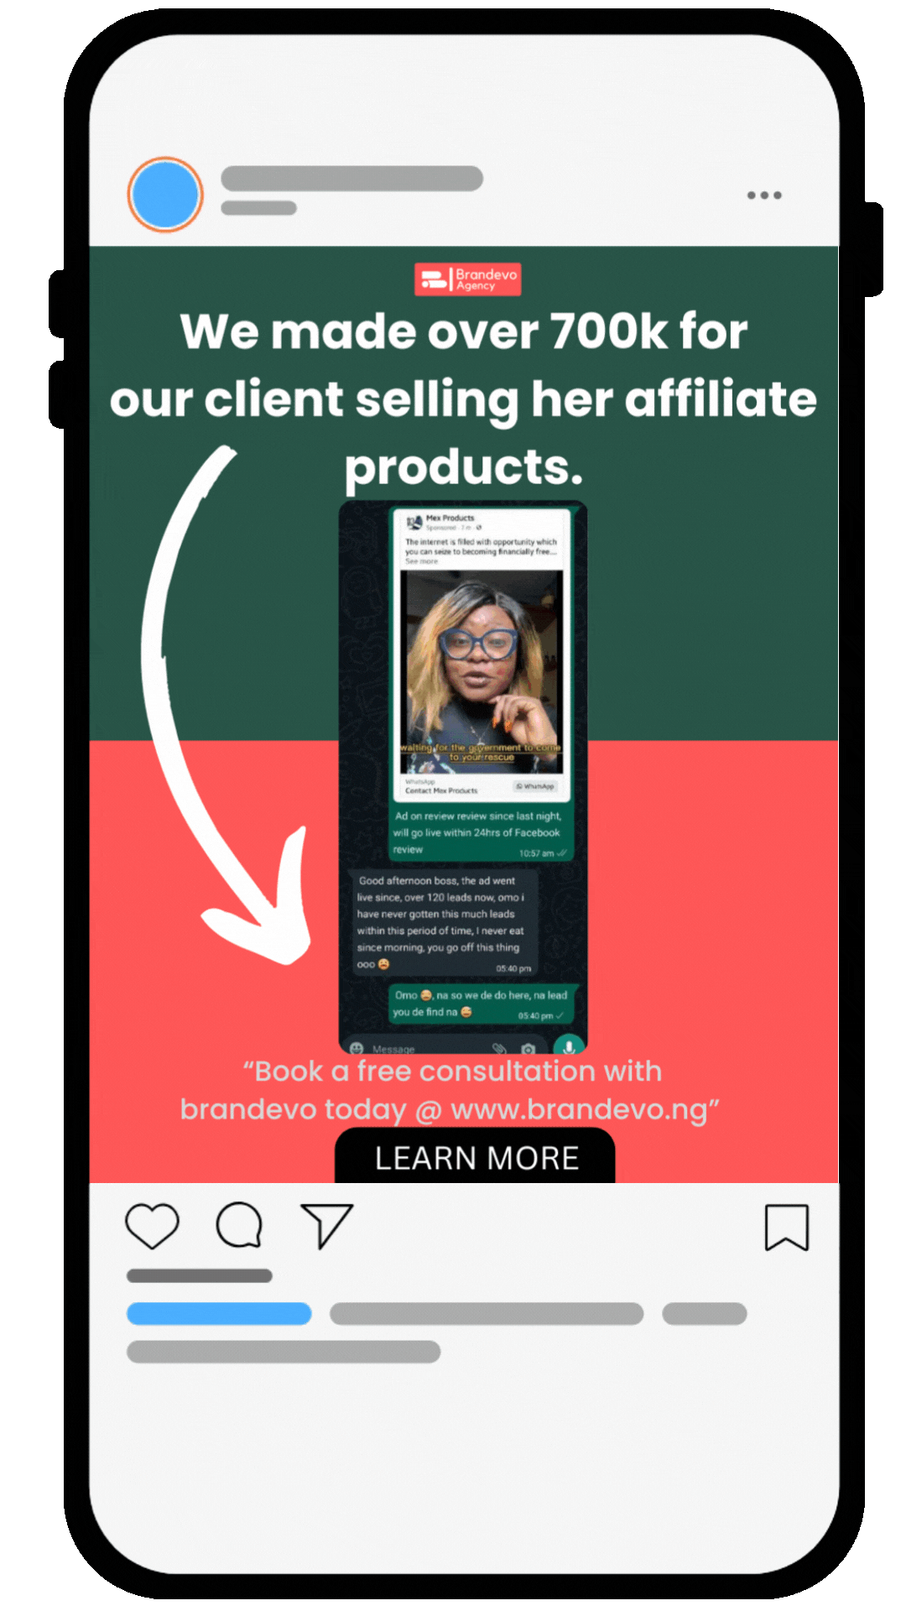
Task: Click the 'Ad on review' green message
Action: [481, 833]
